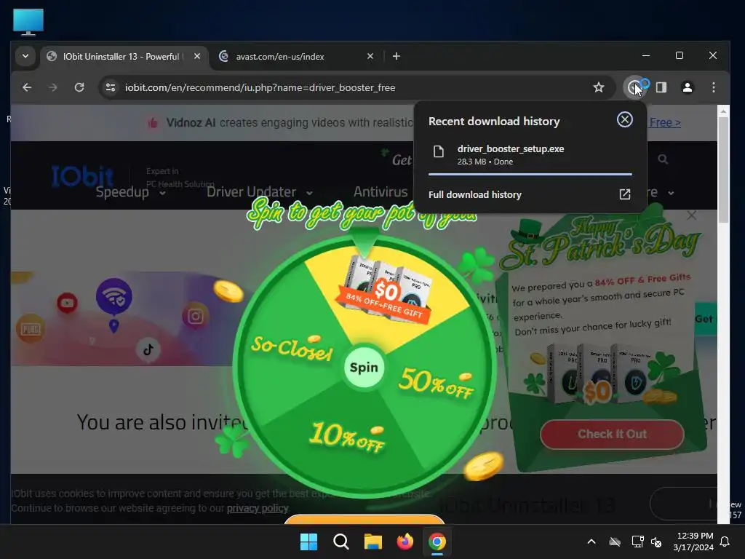Viewport: 745px width, 559px height.
Task: Click the network tray icon
Action: click(637, 542)
